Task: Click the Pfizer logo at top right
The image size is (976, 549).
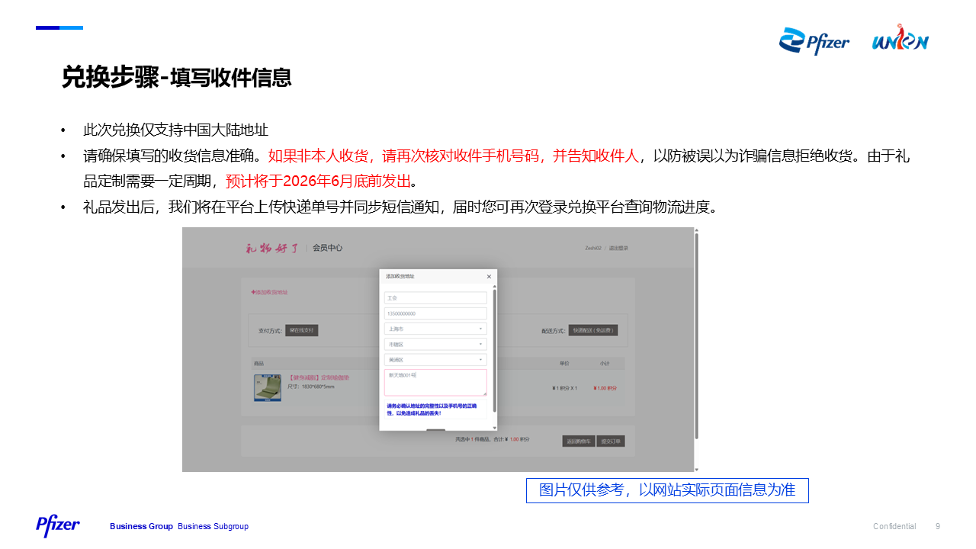Action: [814, 41]
